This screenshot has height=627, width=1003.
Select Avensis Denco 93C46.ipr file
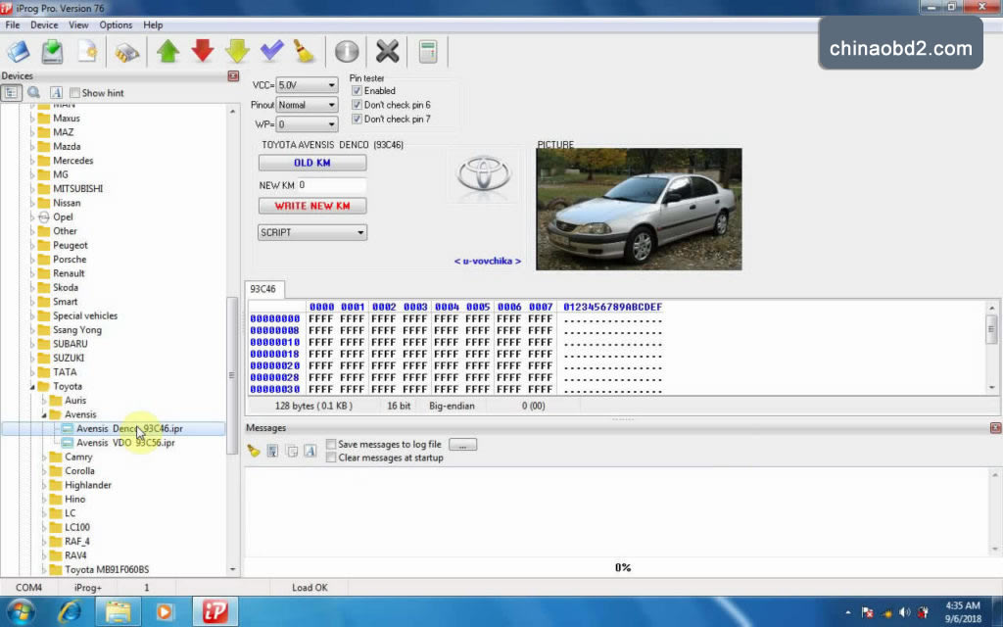[129, 429]
